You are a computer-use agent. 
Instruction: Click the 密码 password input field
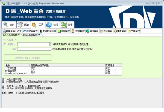click(x=34, y=49)
